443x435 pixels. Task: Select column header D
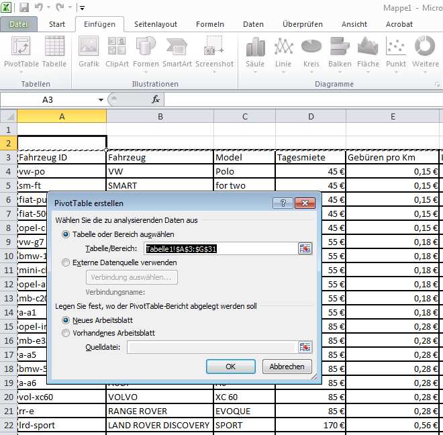click(311, 116)
